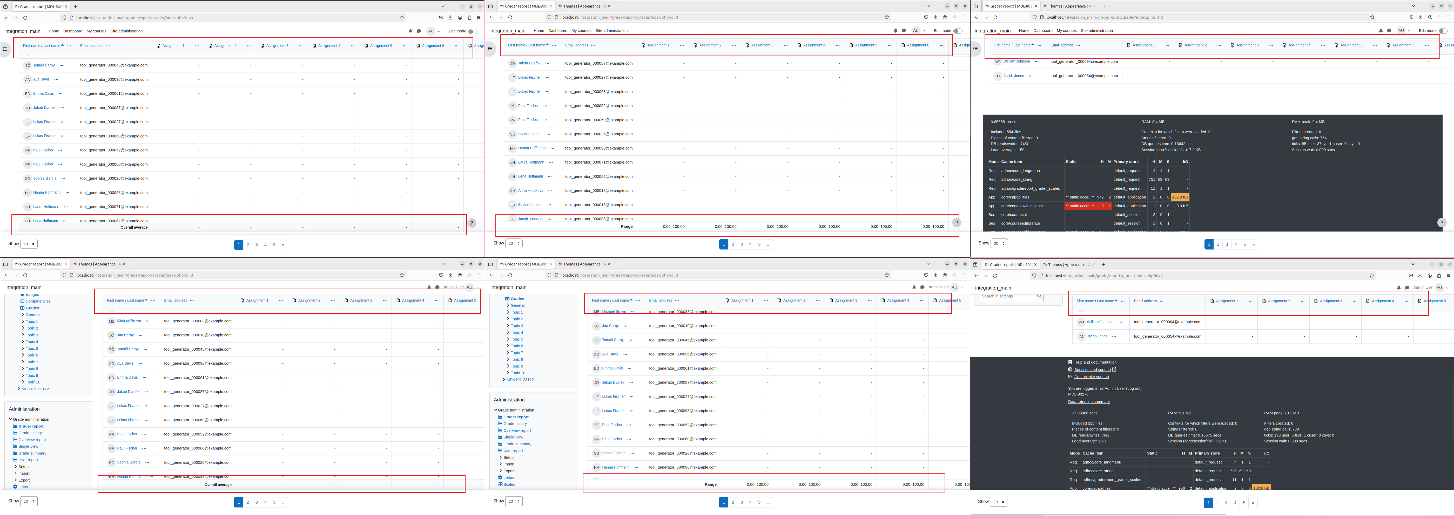Viewport: 1454px width, 519px height.
Task: Click the help question-mark button in top-left window
Action: click(472, 223)
